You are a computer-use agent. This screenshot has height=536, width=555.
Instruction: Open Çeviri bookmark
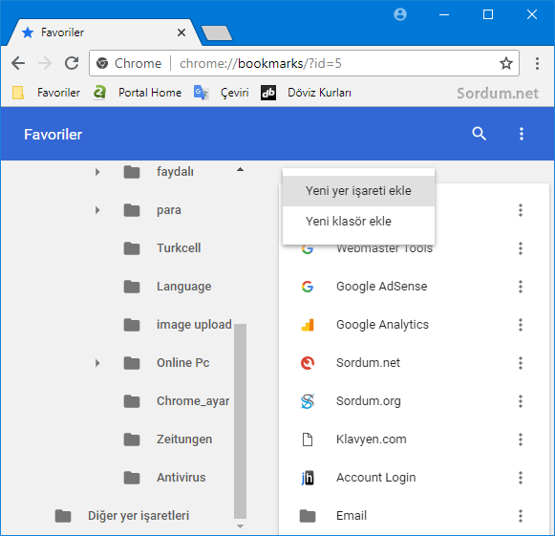[x=222, y=93]
